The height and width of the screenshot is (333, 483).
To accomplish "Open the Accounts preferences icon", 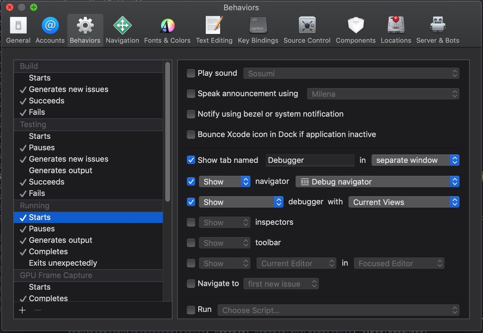I will [50, 26].
